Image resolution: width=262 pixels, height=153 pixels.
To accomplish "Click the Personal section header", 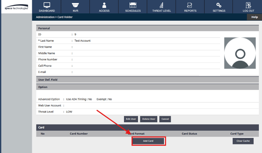I will tap(147, 28).
